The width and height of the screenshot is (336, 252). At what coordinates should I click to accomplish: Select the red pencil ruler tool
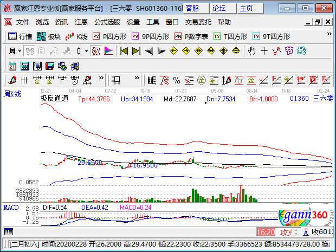[87, 80]
